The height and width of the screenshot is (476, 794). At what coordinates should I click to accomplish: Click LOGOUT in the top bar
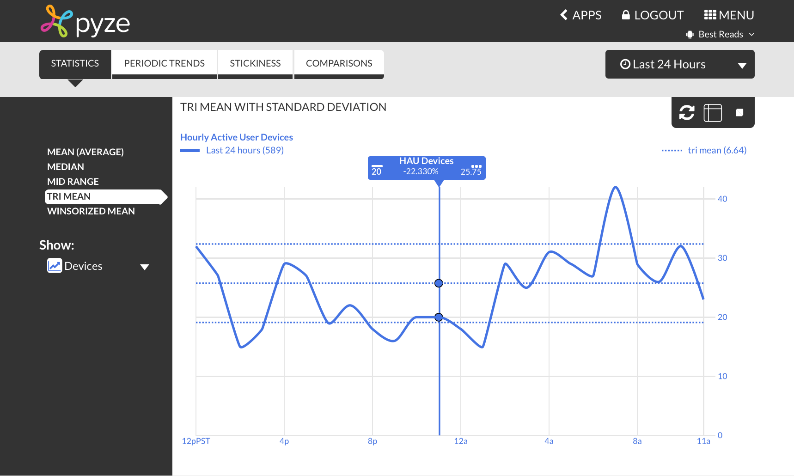pos(659,14)
